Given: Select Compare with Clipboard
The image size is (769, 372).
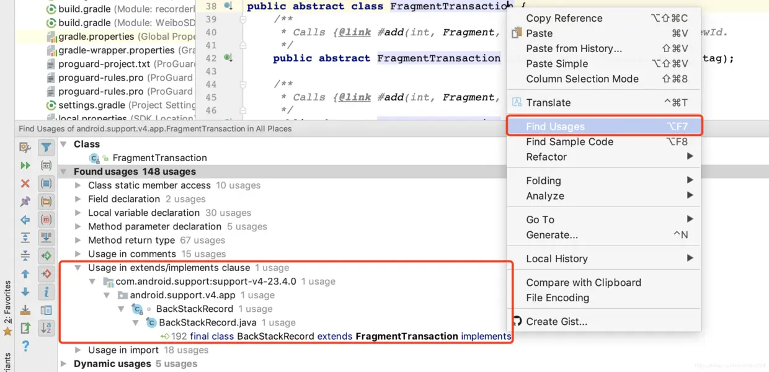Looking at the screenshot, I should tap(605, 283).
